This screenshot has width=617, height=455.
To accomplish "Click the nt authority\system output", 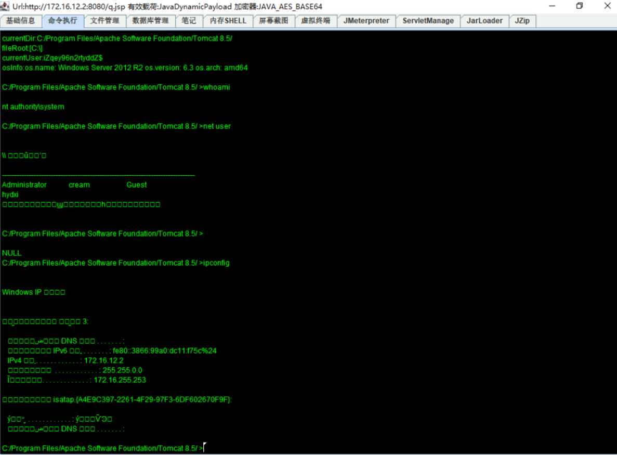I will [33, 107].
